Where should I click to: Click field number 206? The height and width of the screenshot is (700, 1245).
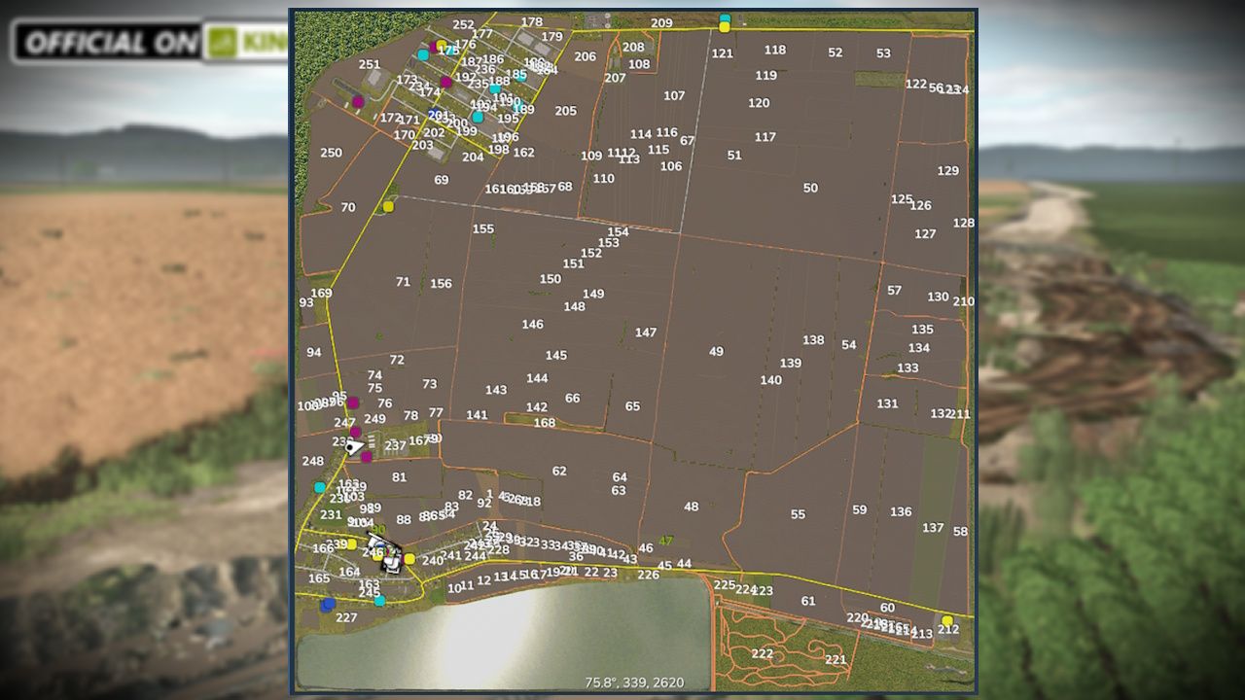click(x=585, y=56)
